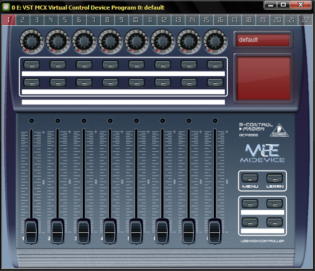Click the round X indicator above fader 2
The width and height of the screenshot is (315, 271).
(57, 121)
